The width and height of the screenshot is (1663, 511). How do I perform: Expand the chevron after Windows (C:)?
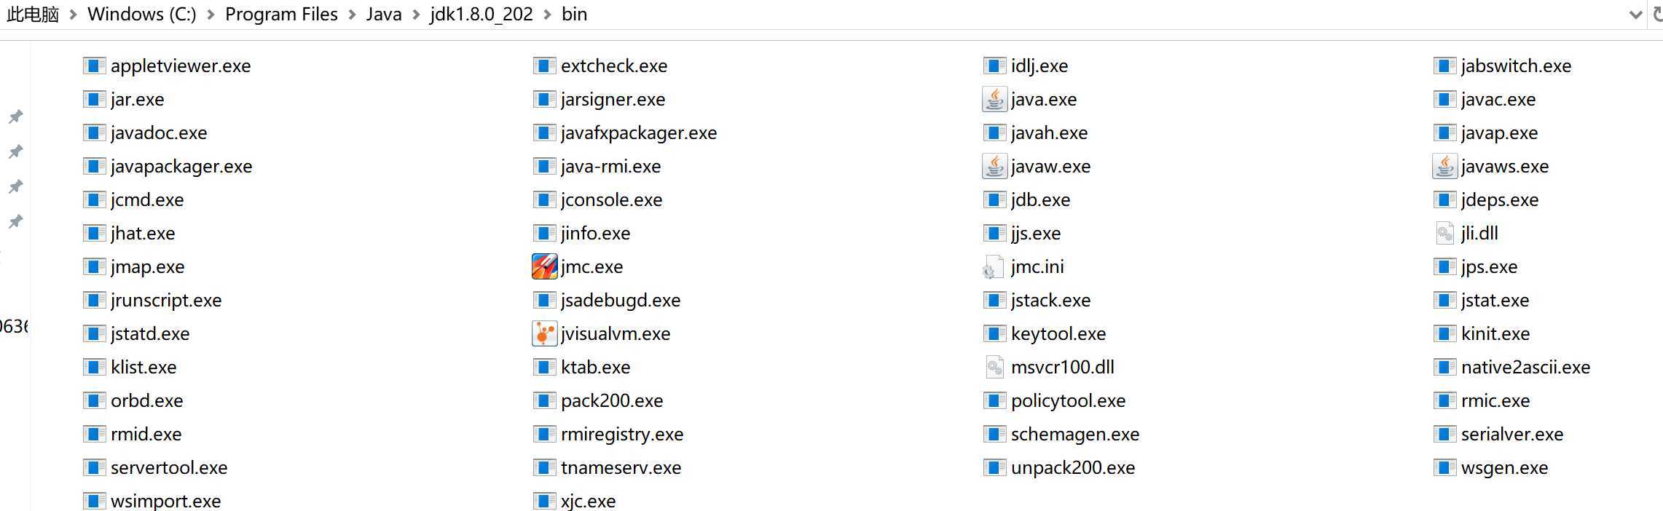[211, 15]
